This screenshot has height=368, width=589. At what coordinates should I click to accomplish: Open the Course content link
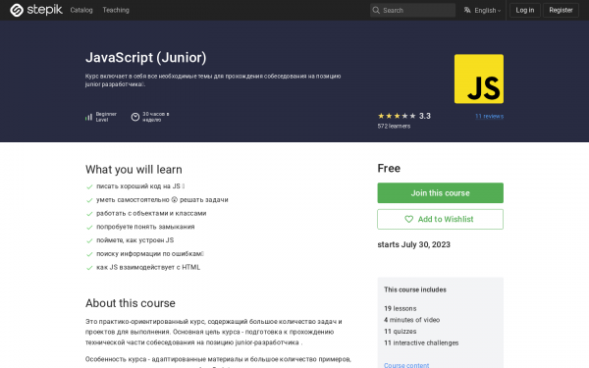point(406,365)
